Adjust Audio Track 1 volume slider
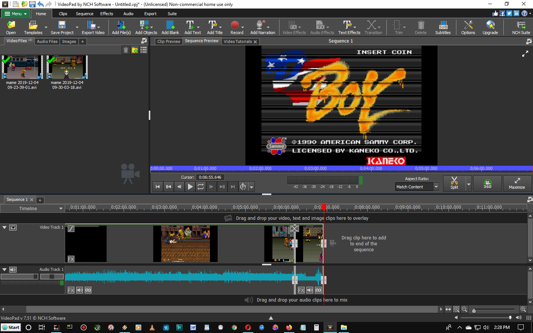The height and width of the screenshot is (333, 533). (x=19, y=276)
